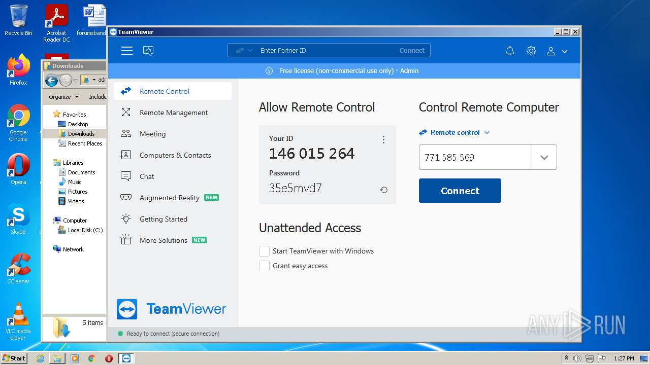The image size is (650, 365).
Task: Refresh the random password
Action: coord(384,190)
